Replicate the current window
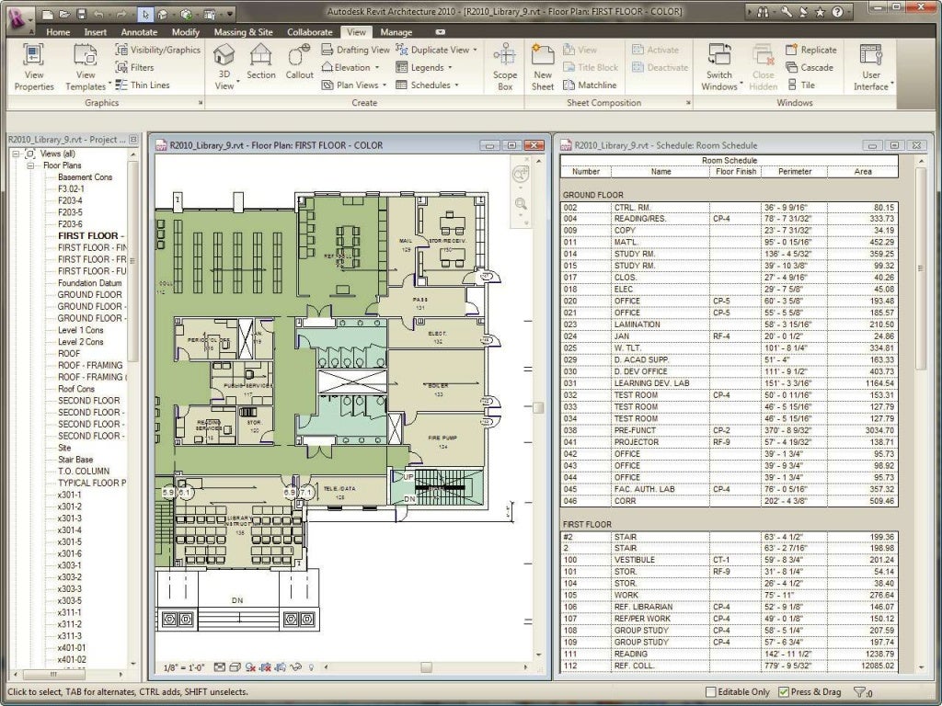Viewport: 942px width, 706px height. [811, 50]
